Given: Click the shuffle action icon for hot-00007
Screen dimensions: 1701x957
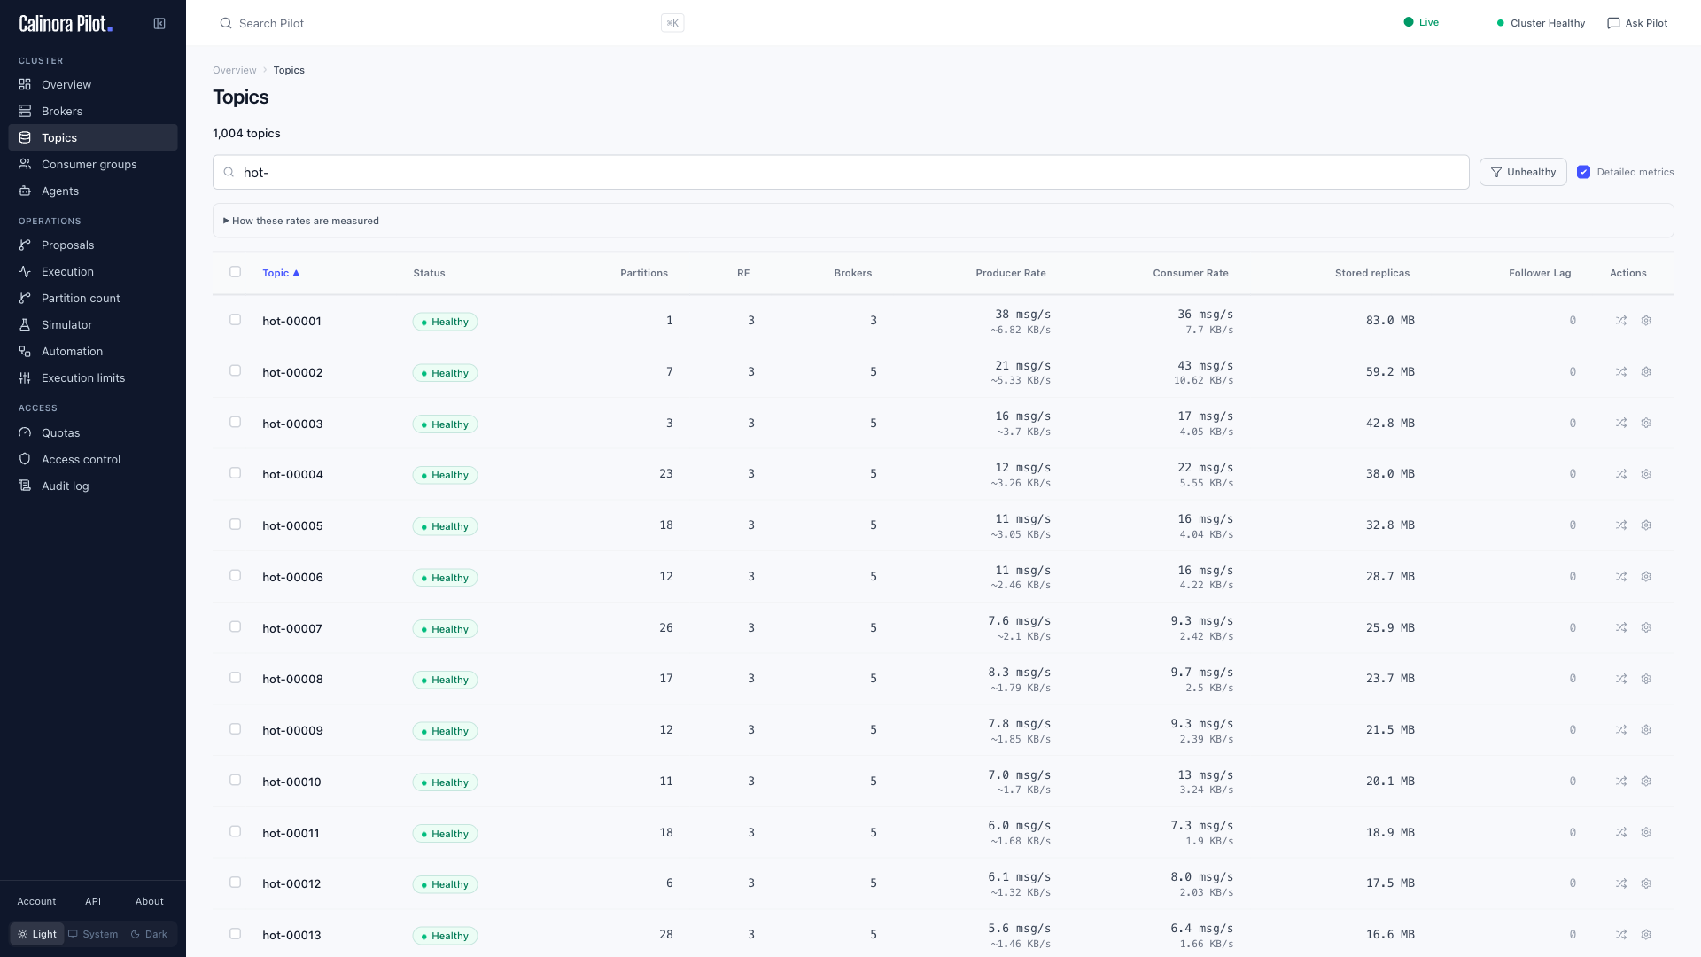Looking at the screenshot, I should 1621,628.
